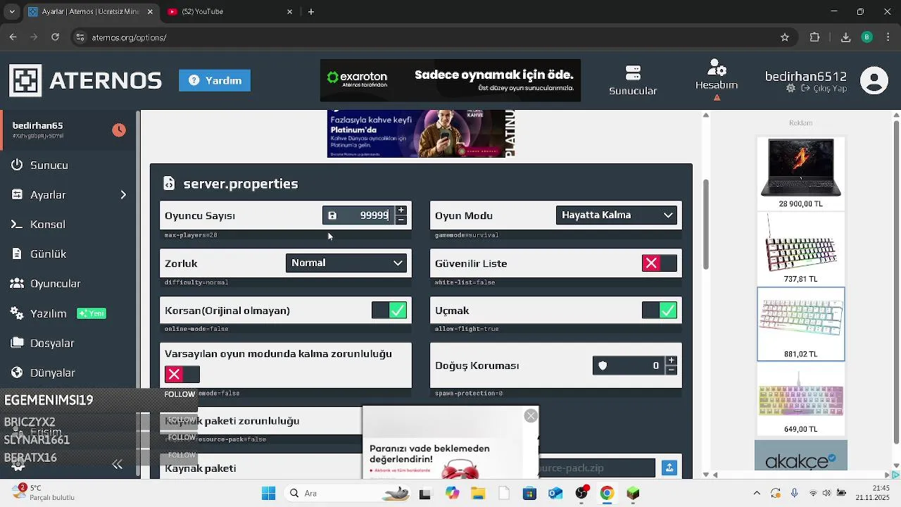Expand the Ayarlar submenu chevron
901x507 pixels.
[x=123, y=195]
